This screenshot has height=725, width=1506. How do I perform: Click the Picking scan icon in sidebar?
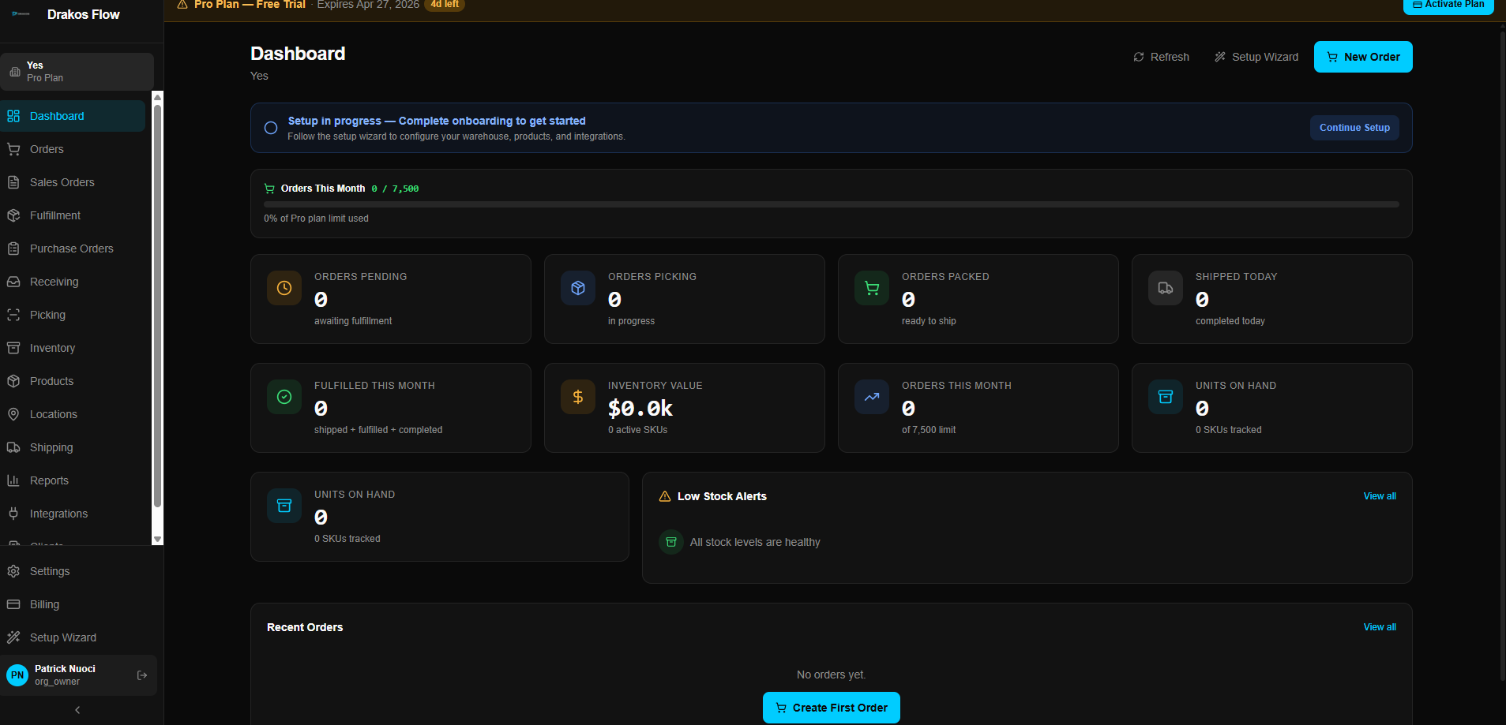tap(13, 315)
